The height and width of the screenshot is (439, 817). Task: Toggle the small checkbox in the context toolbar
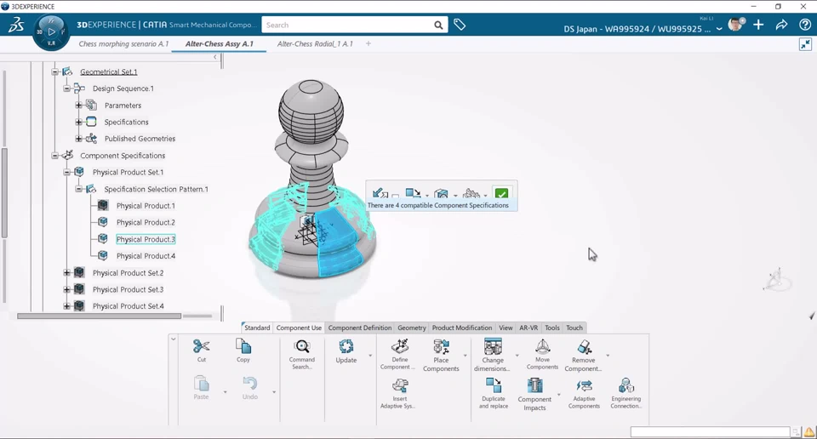point(396,196)
